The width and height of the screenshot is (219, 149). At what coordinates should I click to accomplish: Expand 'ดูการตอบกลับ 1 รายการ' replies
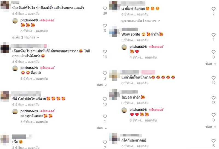140,21
